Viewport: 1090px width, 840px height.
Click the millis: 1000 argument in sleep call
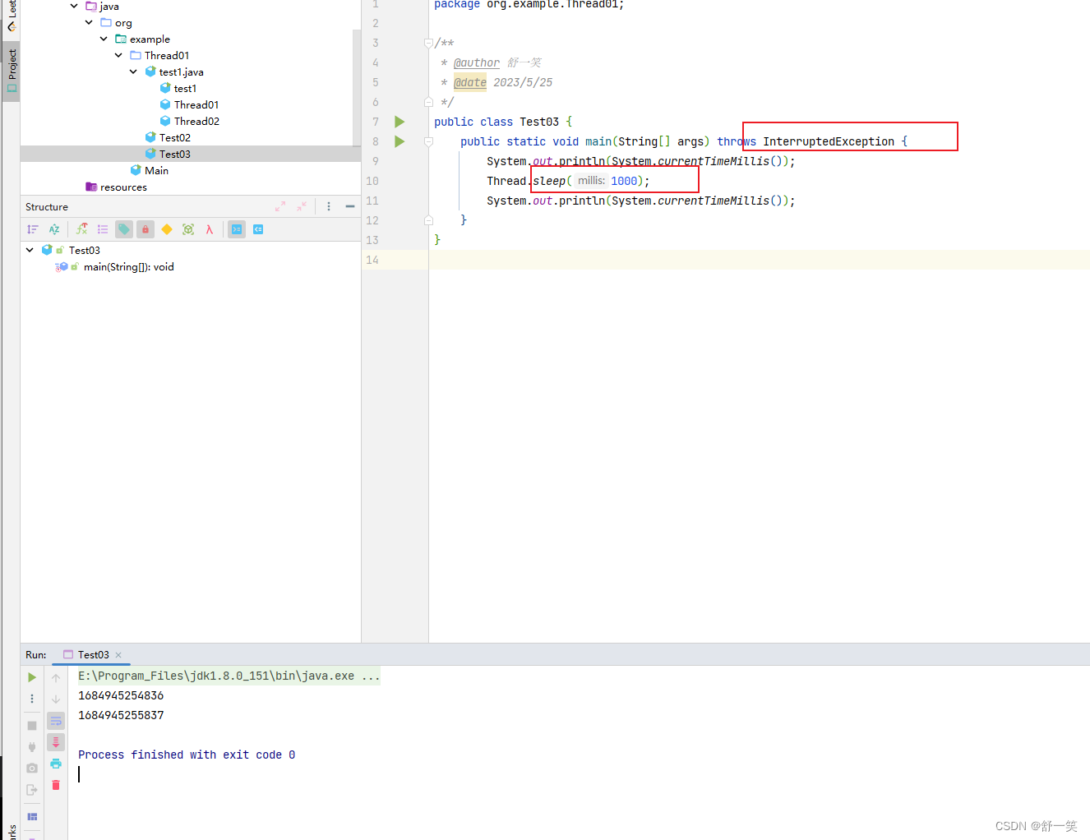pyautogui.click(x=607, y=181)
